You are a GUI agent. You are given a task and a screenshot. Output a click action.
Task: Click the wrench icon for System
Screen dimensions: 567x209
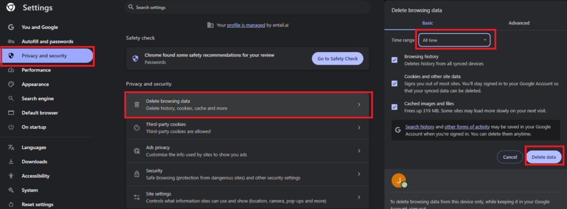(11, 190)
